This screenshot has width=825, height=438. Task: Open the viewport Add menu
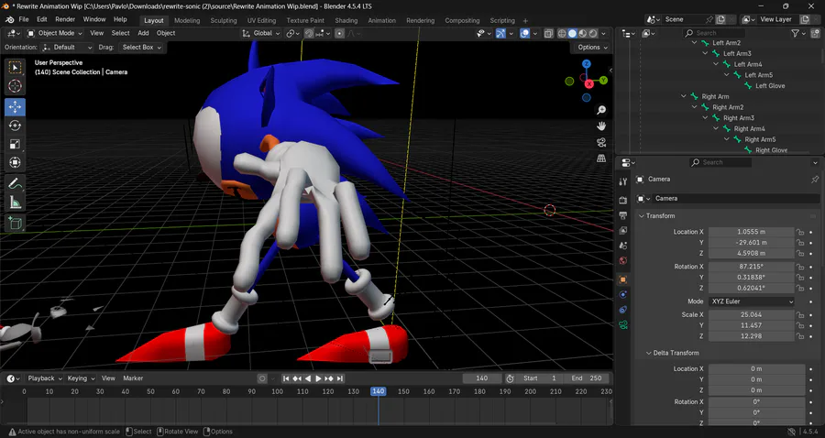pos(143,33)
